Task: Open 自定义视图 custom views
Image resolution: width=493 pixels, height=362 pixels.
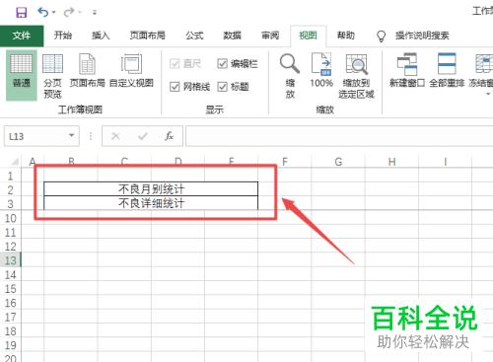Action: click(x=131, y=70)
